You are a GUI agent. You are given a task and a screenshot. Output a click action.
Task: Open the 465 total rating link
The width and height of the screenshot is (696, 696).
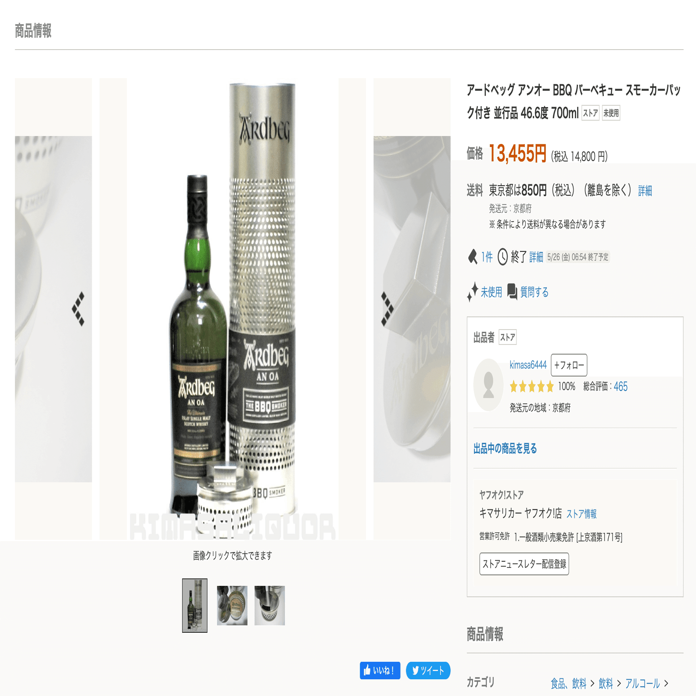pos(621,387)
